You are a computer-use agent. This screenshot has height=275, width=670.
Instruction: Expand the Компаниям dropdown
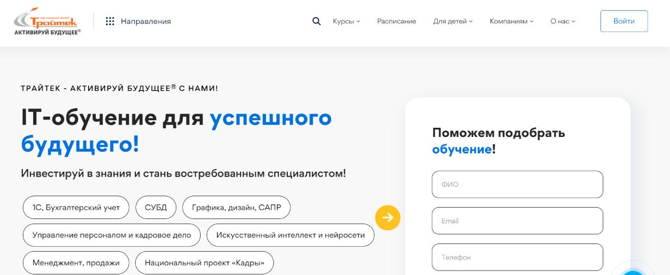tap(512, 21)
